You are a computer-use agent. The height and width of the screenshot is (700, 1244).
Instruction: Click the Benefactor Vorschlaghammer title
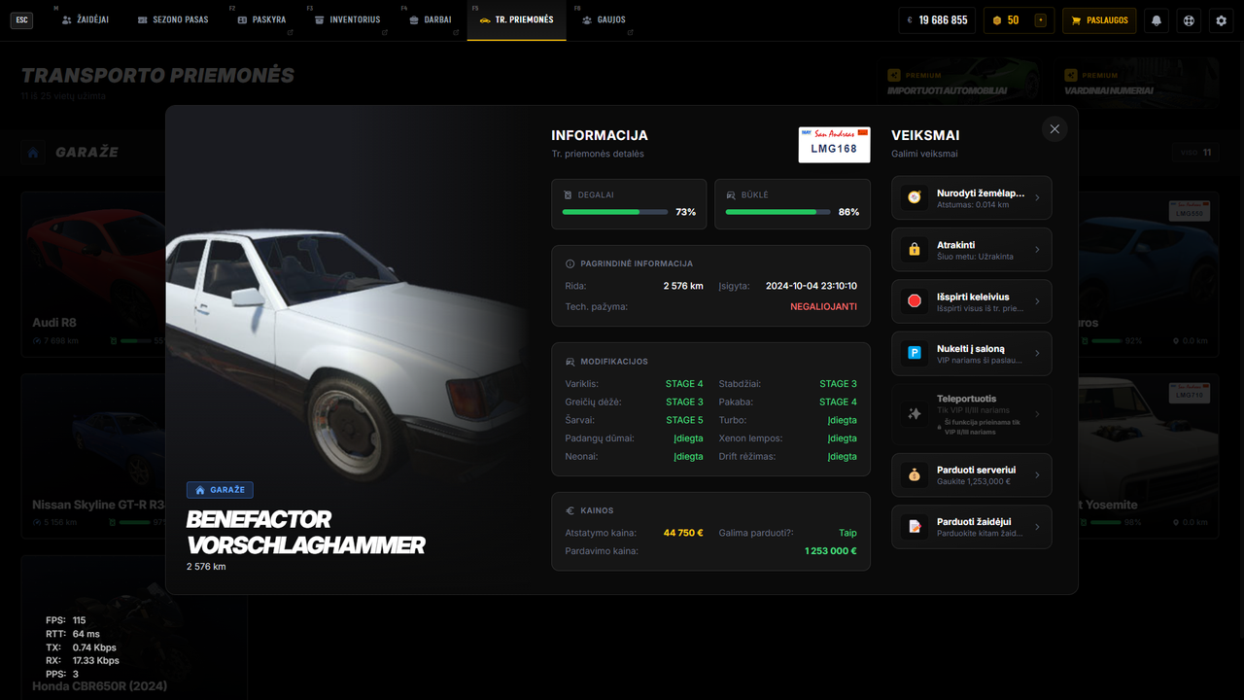click(305, 532)
